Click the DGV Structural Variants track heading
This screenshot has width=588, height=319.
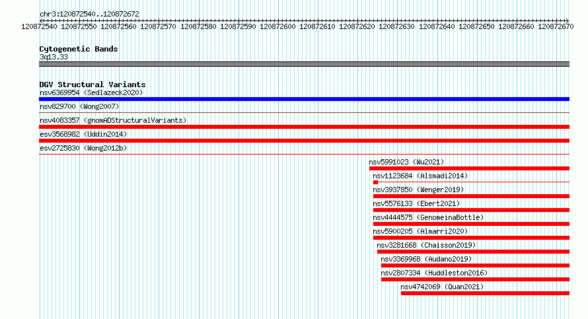92,85
